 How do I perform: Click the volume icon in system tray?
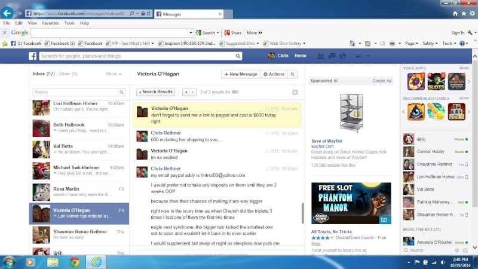(x=443, y=262)
